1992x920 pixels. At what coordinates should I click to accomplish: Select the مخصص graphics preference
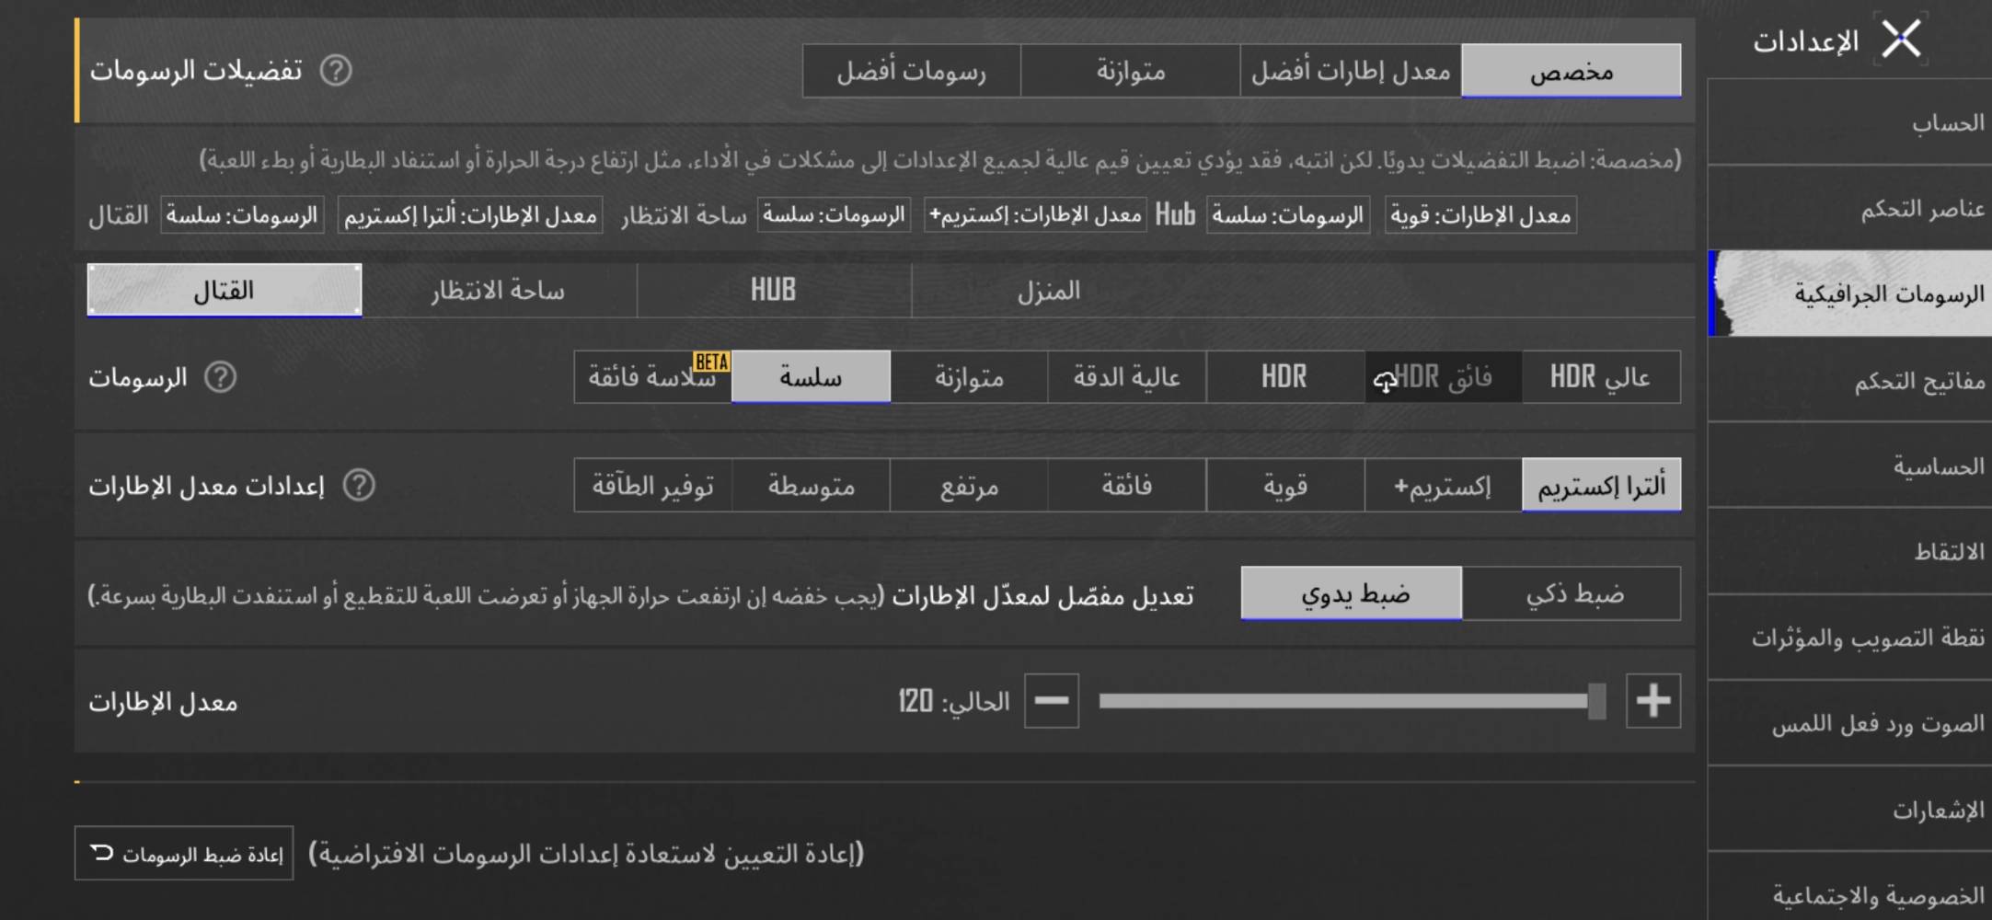[x=1571, y=71]
